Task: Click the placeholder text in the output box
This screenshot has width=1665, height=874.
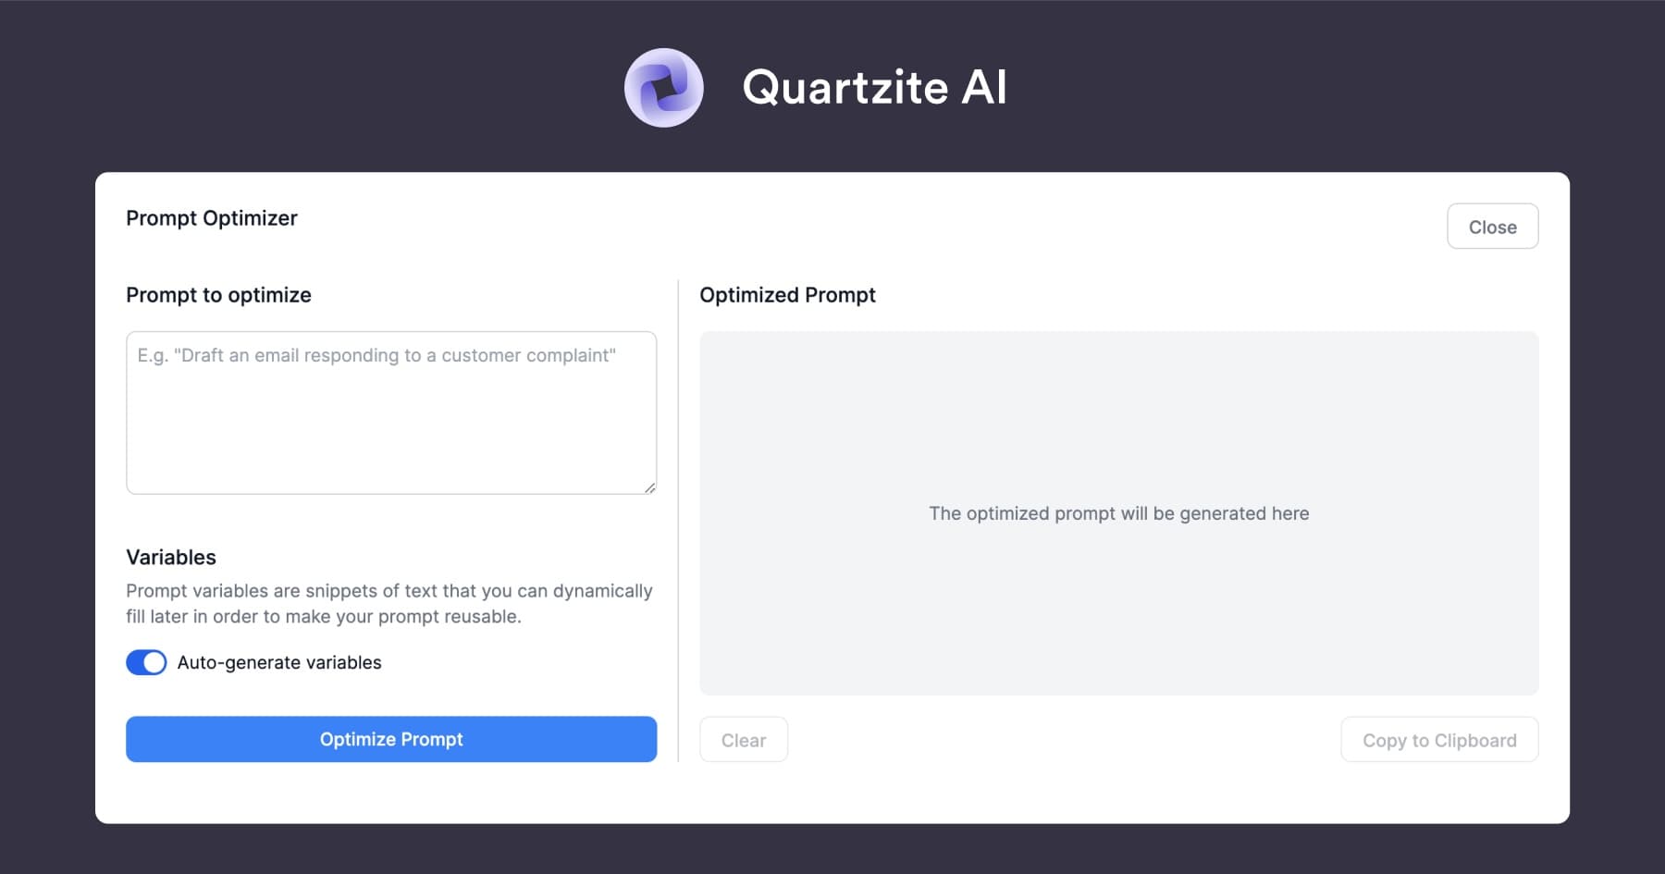Action: tap(1118, 513)
